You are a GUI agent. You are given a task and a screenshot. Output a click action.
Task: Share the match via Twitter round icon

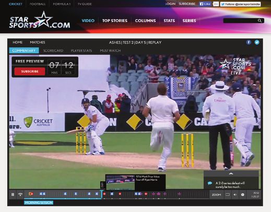tap(257, 42)
